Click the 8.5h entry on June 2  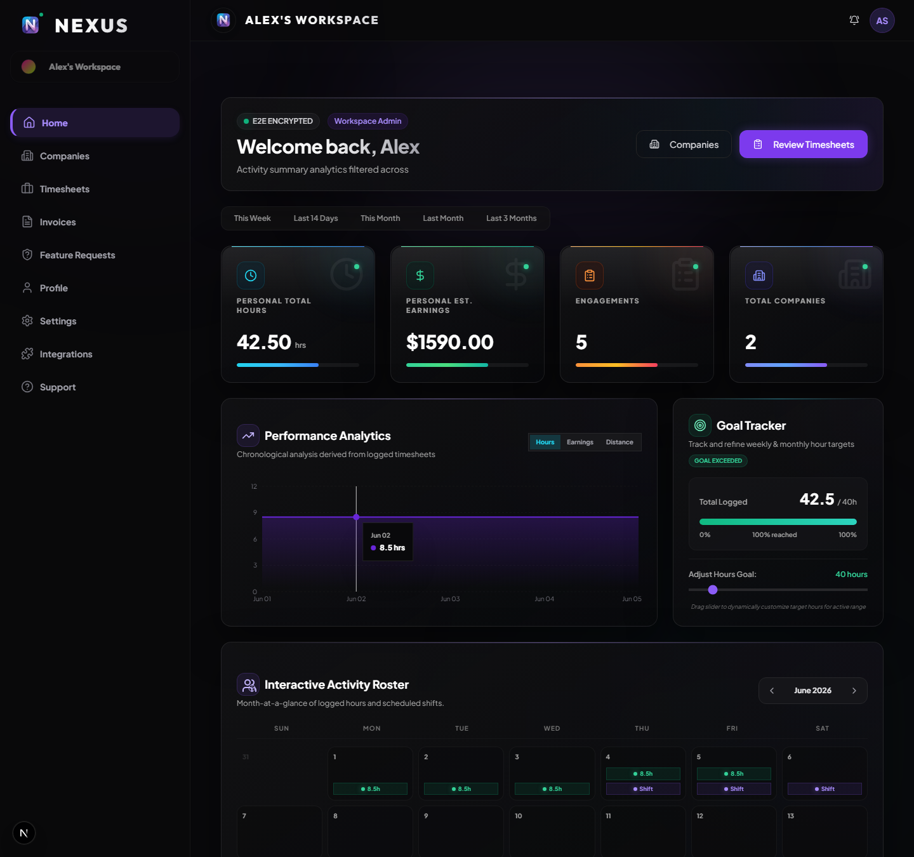click(461, 789)
